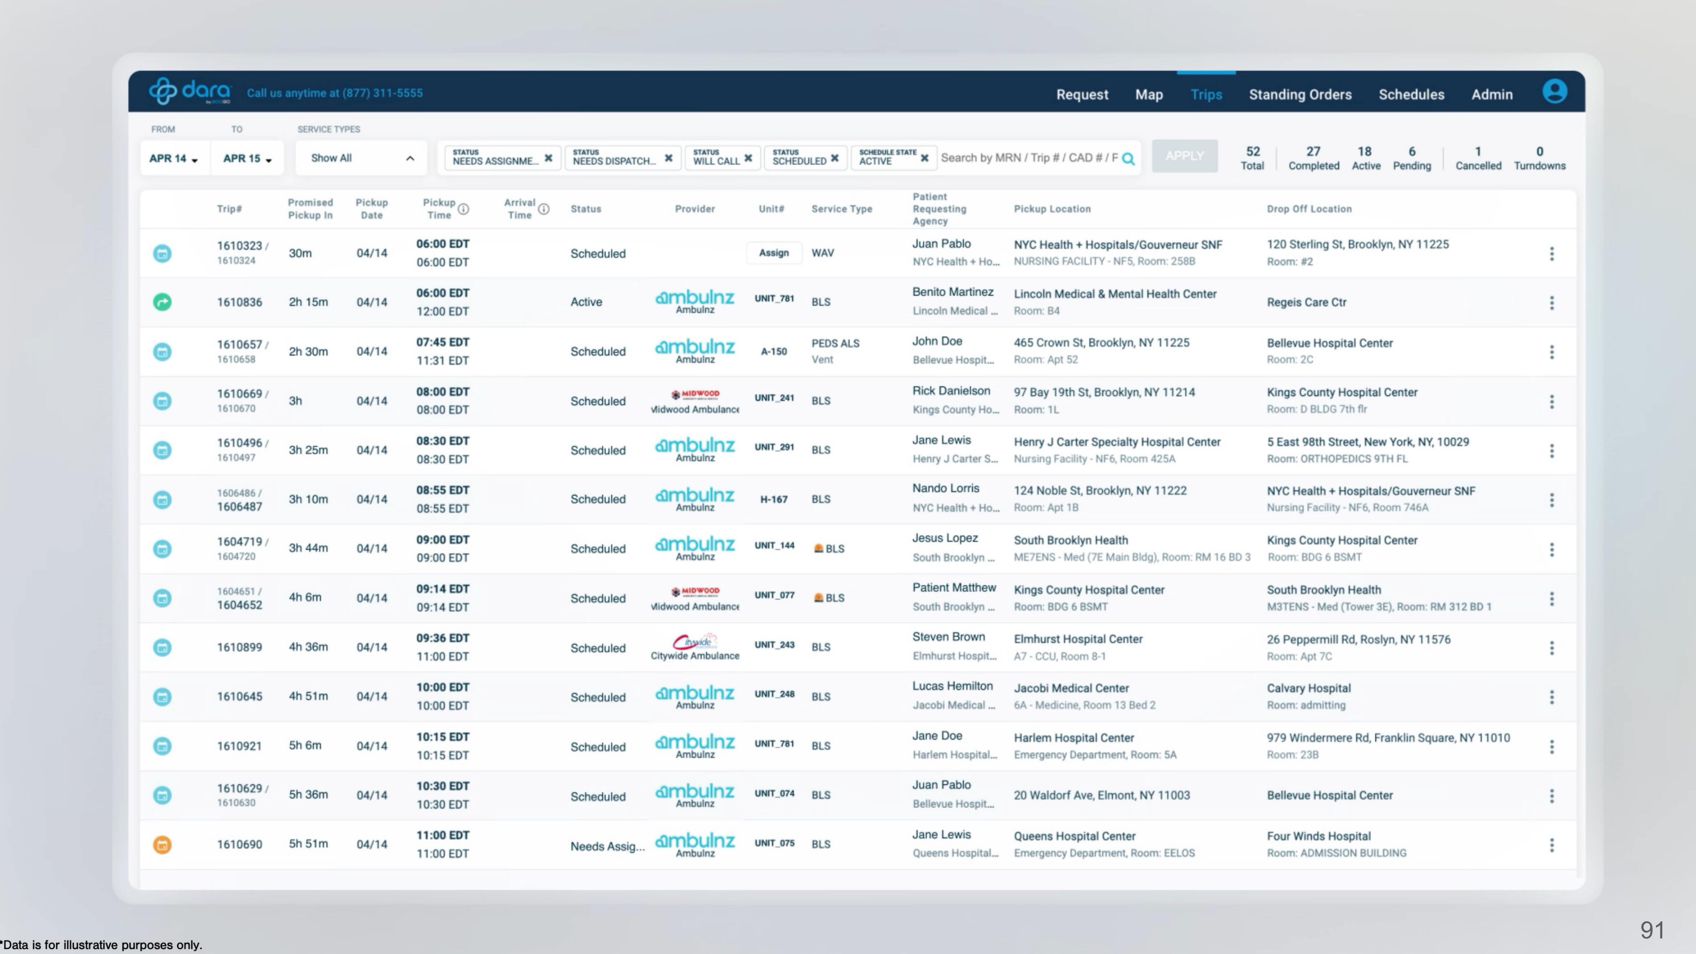Click the 27 Completed counter
This screenshot has width=1696, height=954.
[1313, 158]
